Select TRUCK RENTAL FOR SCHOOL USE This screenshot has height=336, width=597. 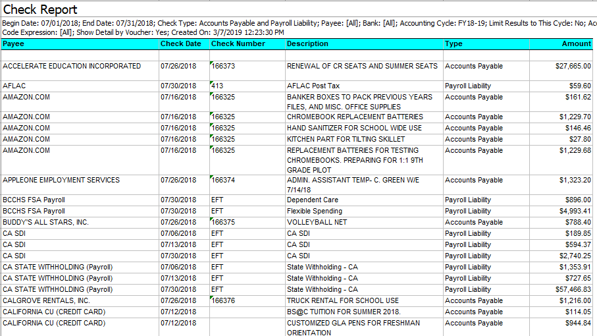point(343,300)
